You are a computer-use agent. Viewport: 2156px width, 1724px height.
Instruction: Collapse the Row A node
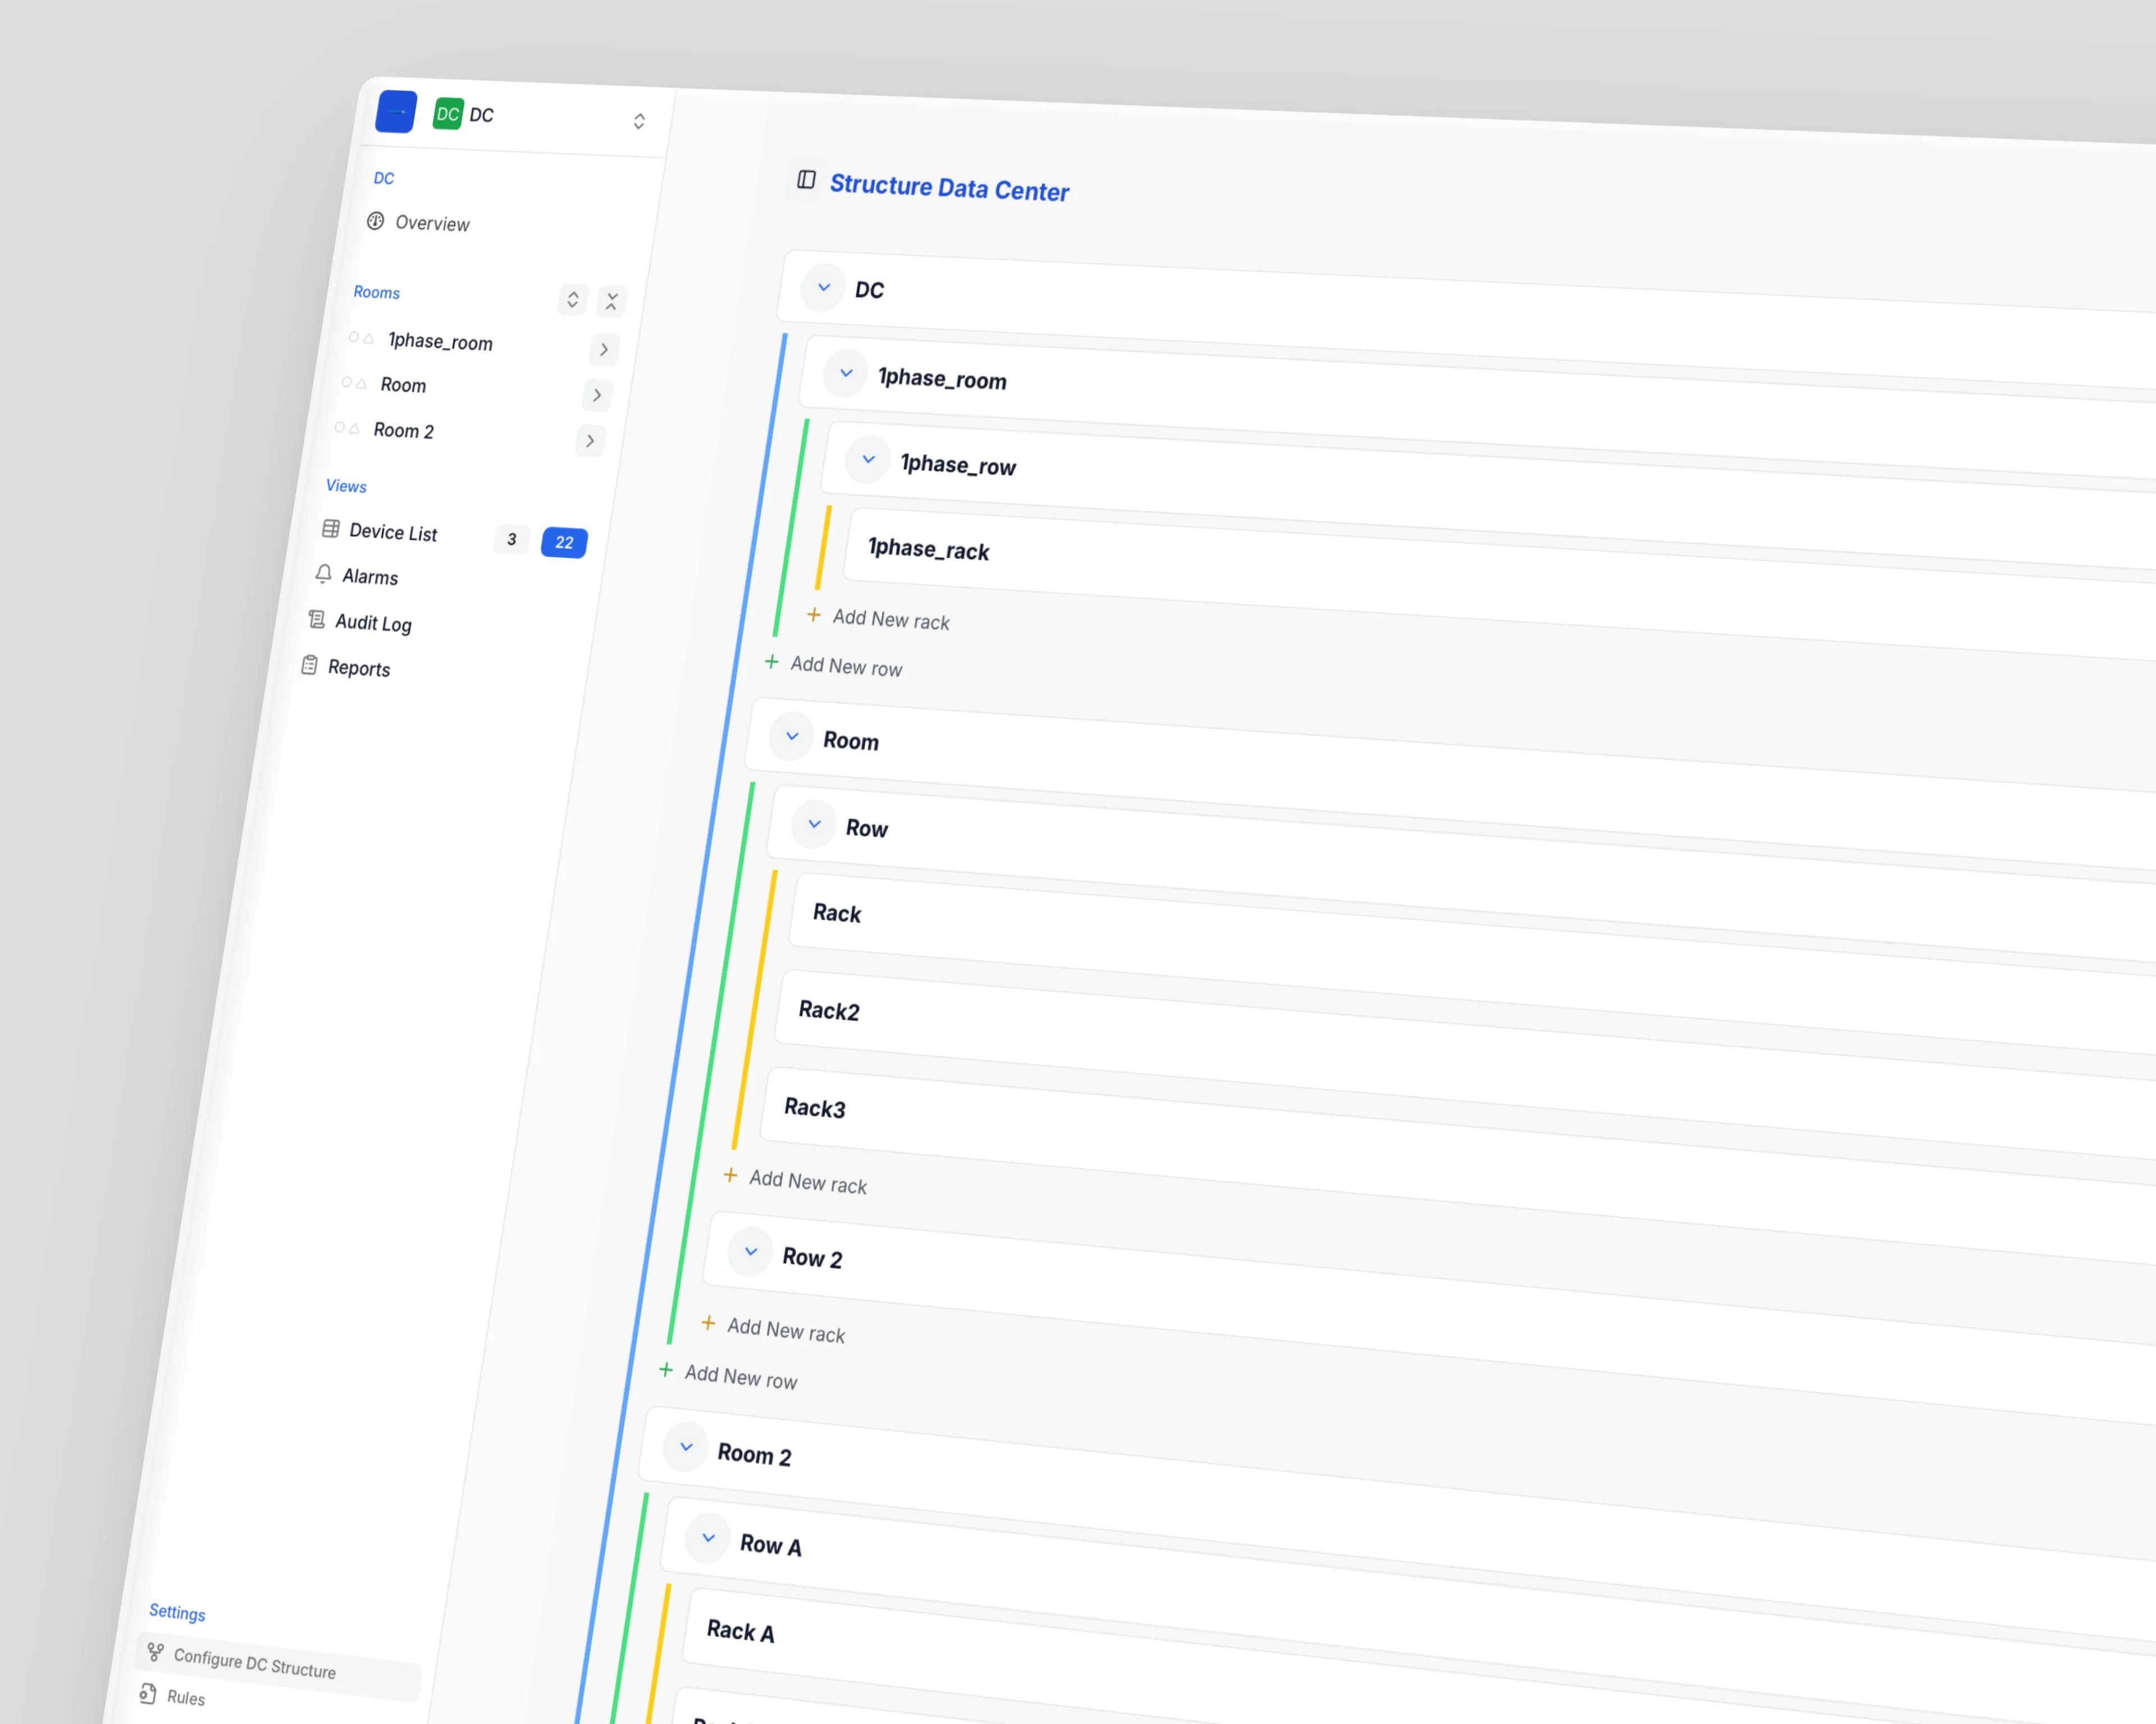pyautogui.click(x=709, y=1538)
